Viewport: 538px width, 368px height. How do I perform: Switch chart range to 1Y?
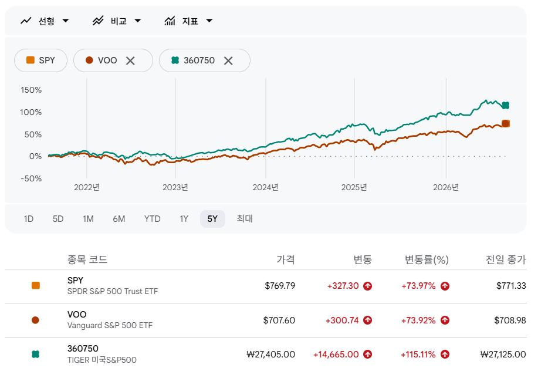tap(184, 219)
